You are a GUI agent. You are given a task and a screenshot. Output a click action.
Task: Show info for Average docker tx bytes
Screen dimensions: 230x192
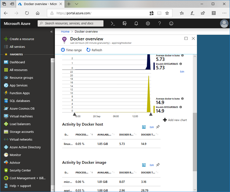point(182,99)
